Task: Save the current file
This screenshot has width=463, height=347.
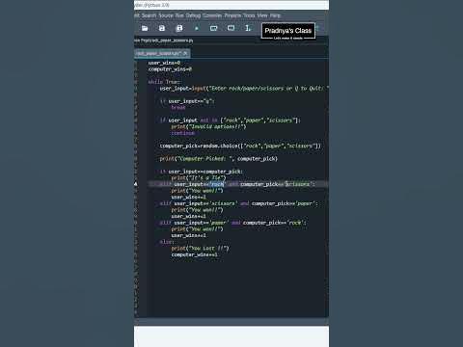Action: click(x=162, y=28)
